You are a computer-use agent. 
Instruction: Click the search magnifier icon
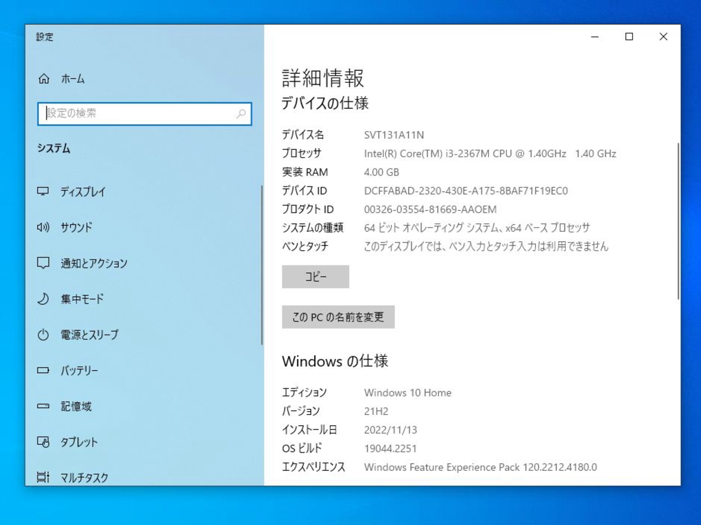point(241,113)
